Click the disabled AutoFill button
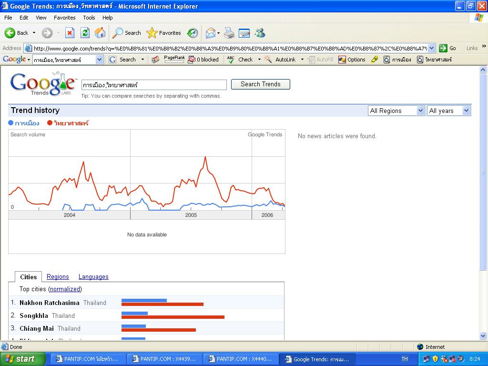488x366 pixels. point(321,60)
